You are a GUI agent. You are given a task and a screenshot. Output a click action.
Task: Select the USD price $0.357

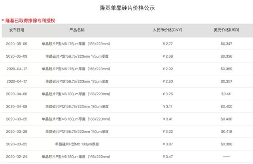coord(227,81)
